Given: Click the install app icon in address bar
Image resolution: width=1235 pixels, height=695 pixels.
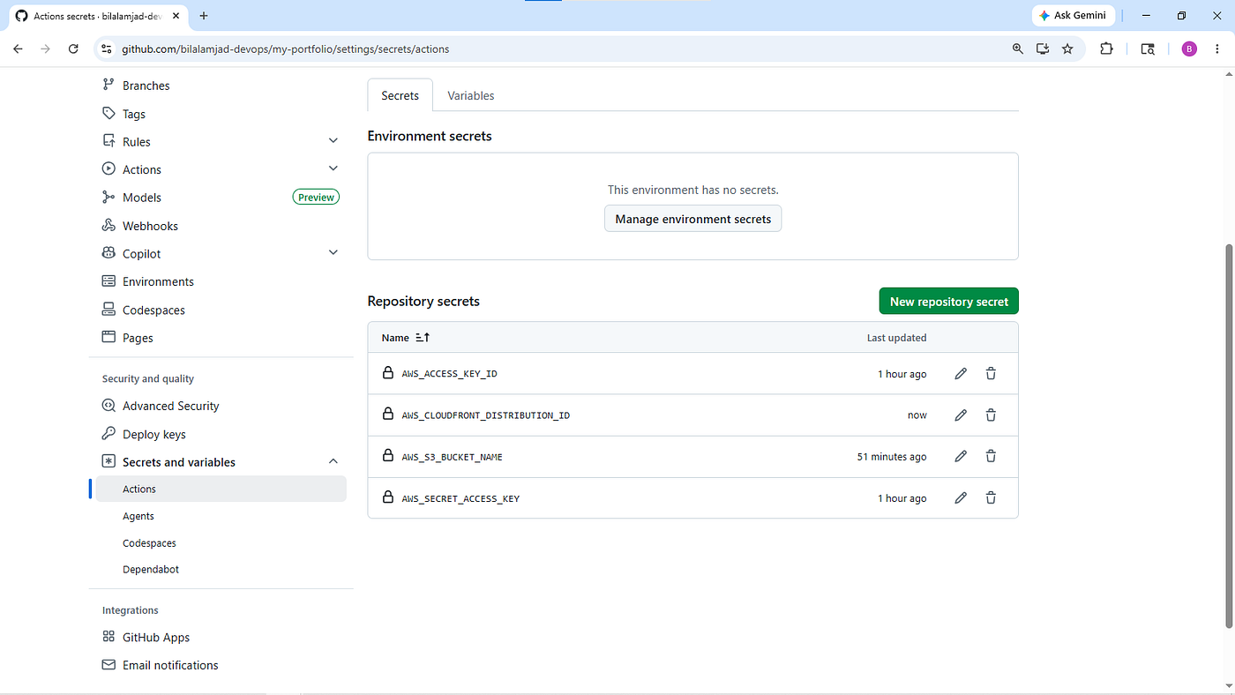Looking at the screenshot, I should [1043, 49].
